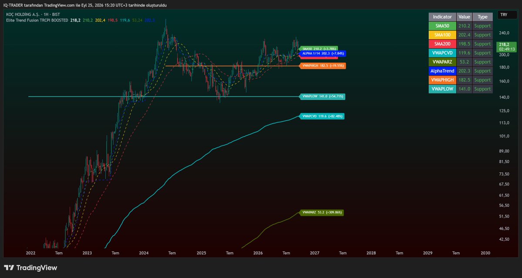Click the Indicator column header in the table

pyautogui.click(x=442, y=17)
